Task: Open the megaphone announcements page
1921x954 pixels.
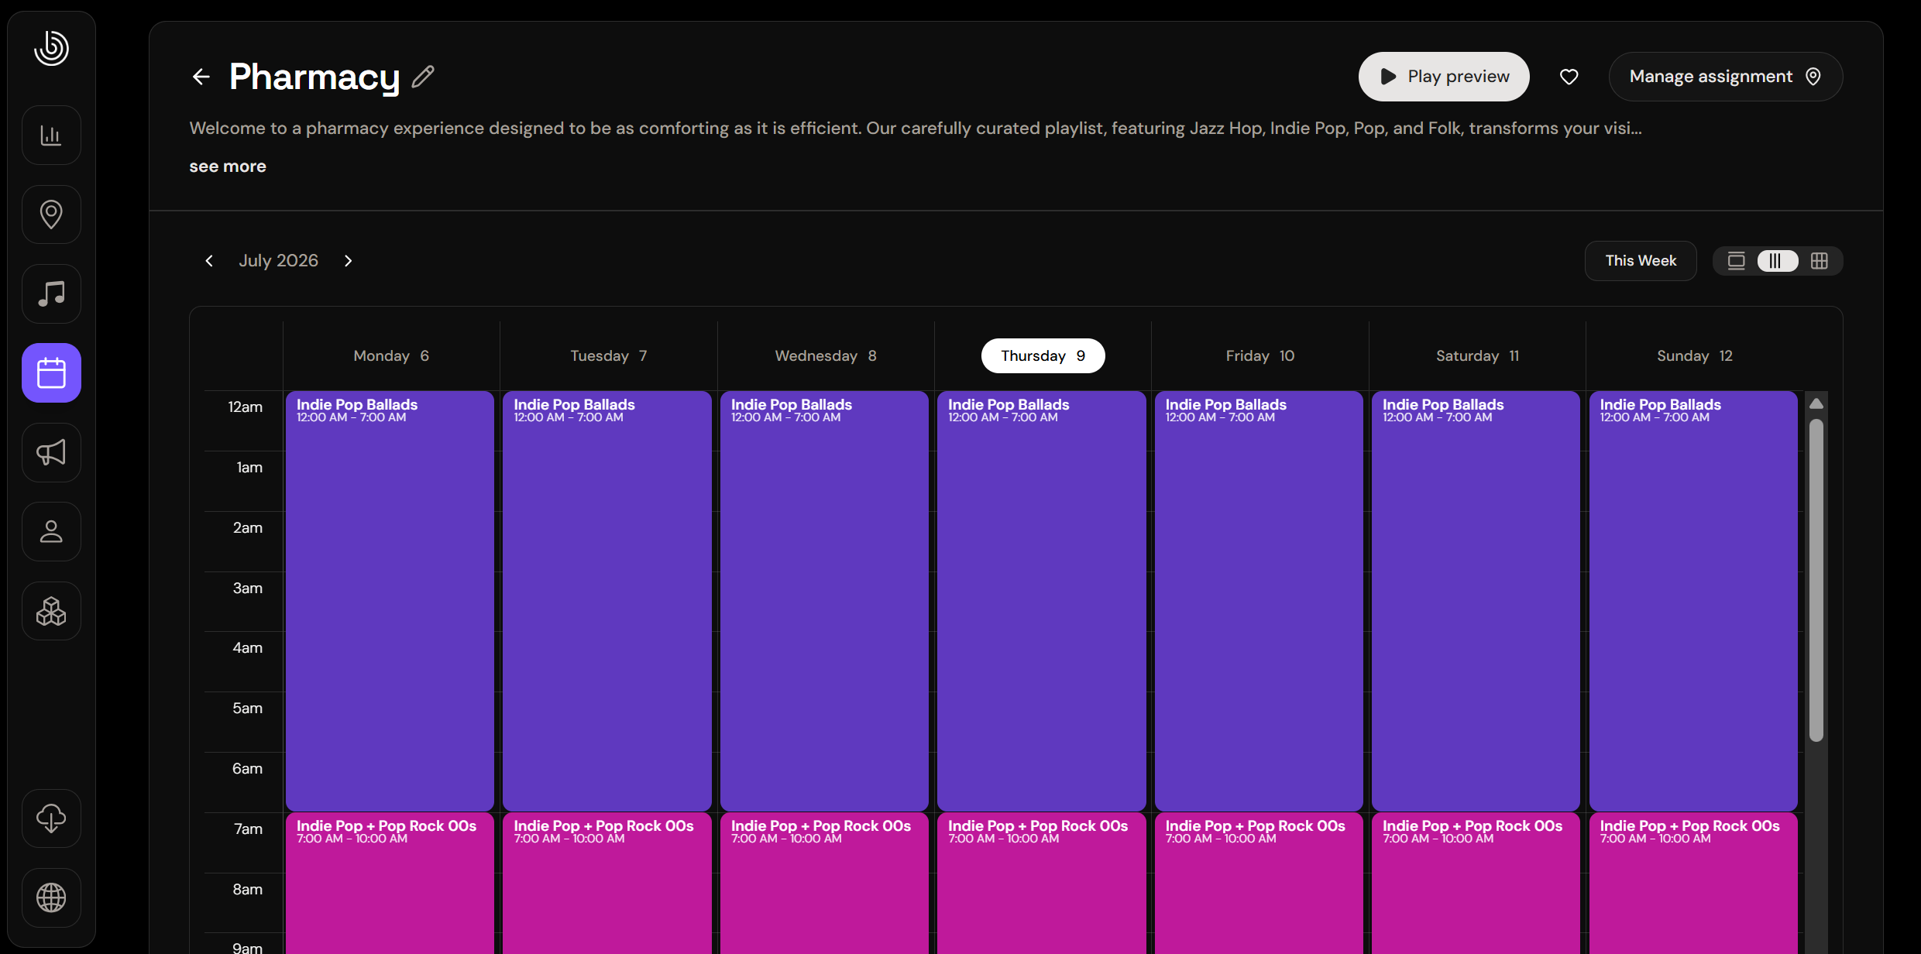Action: coord(51,452)
